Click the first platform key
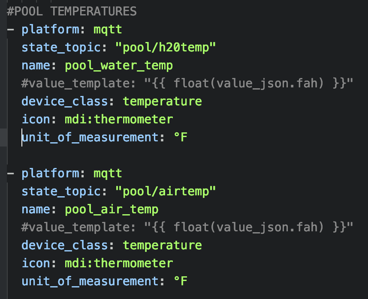 point(51,30)
